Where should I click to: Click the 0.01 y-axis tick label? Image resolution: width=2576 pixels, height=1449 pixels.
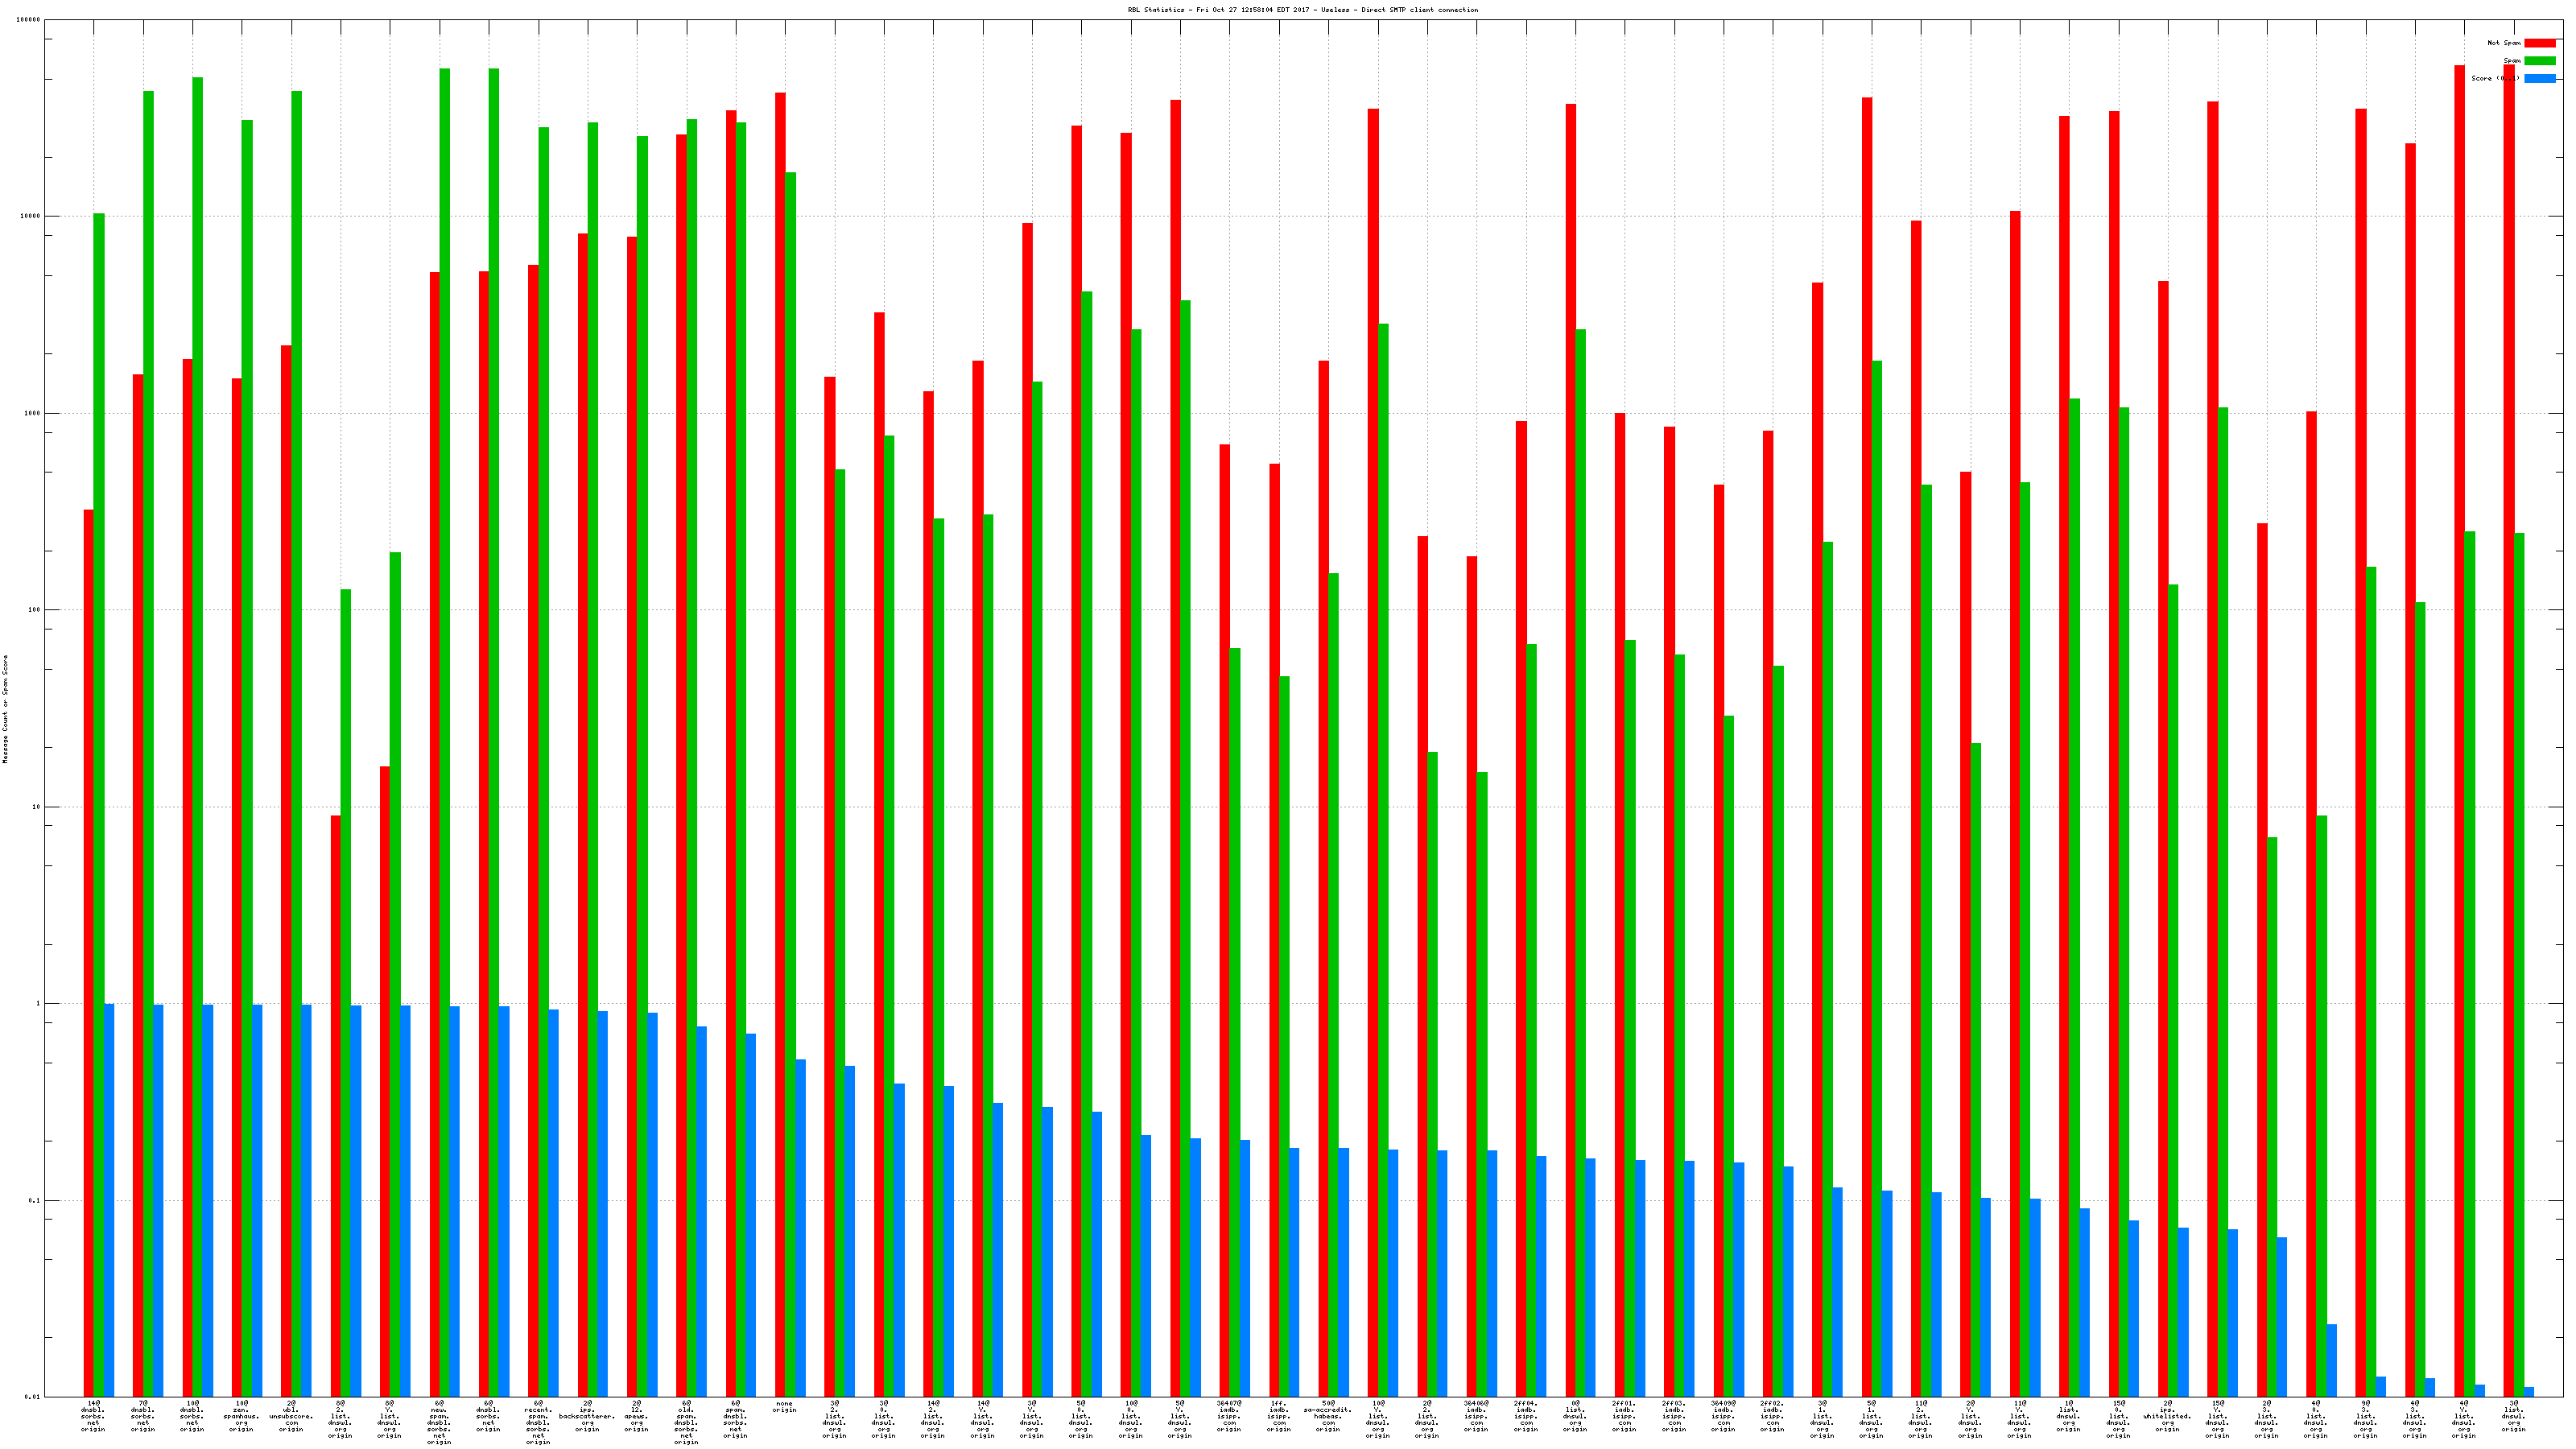coord(32,1397)
